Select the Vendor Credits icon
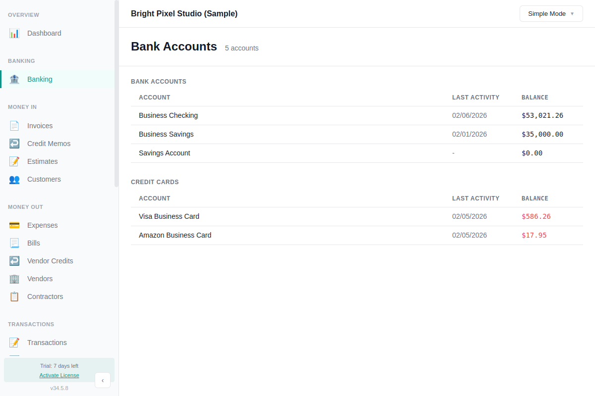The image size is (595, 396). [14, 260]
